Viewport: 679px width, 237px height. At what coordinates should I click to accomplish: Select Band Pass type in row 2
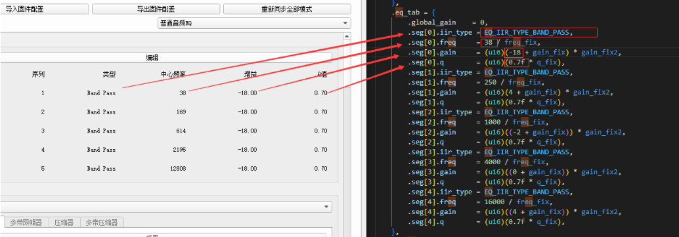(x=101, y=112)
